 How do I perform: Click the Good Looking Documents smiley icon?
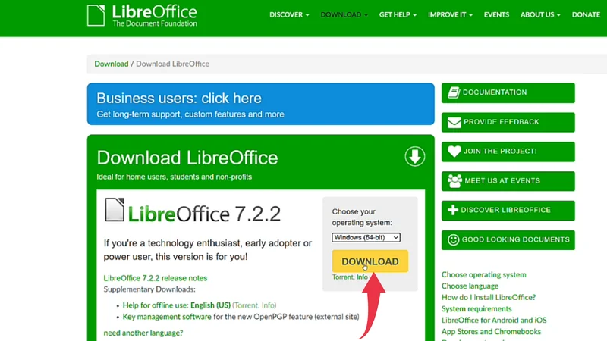click(454, 239)
